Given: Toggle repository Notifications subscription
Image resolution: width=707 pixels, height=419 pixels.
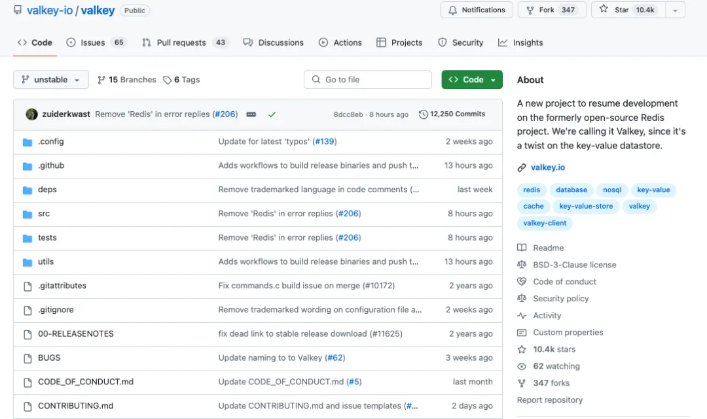Looking at the screenshot, I should 477,10.
